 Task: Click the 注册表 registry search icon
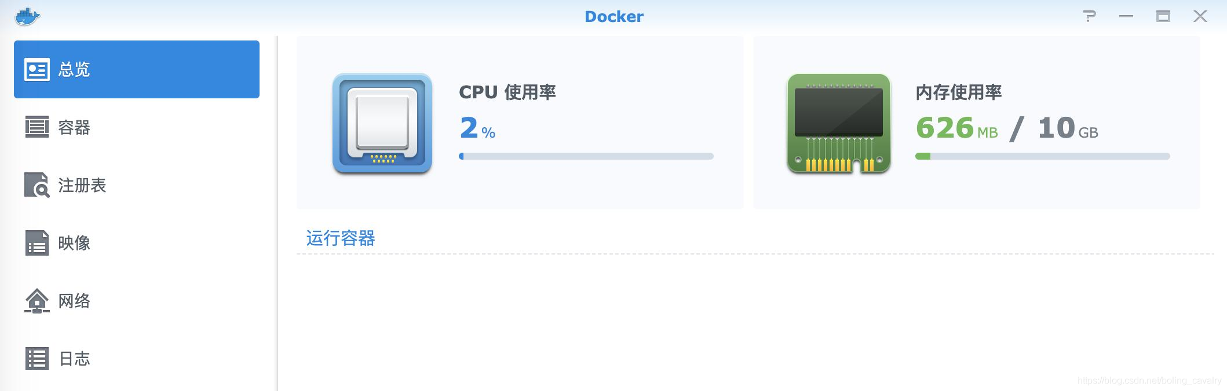tap(37, 185)
